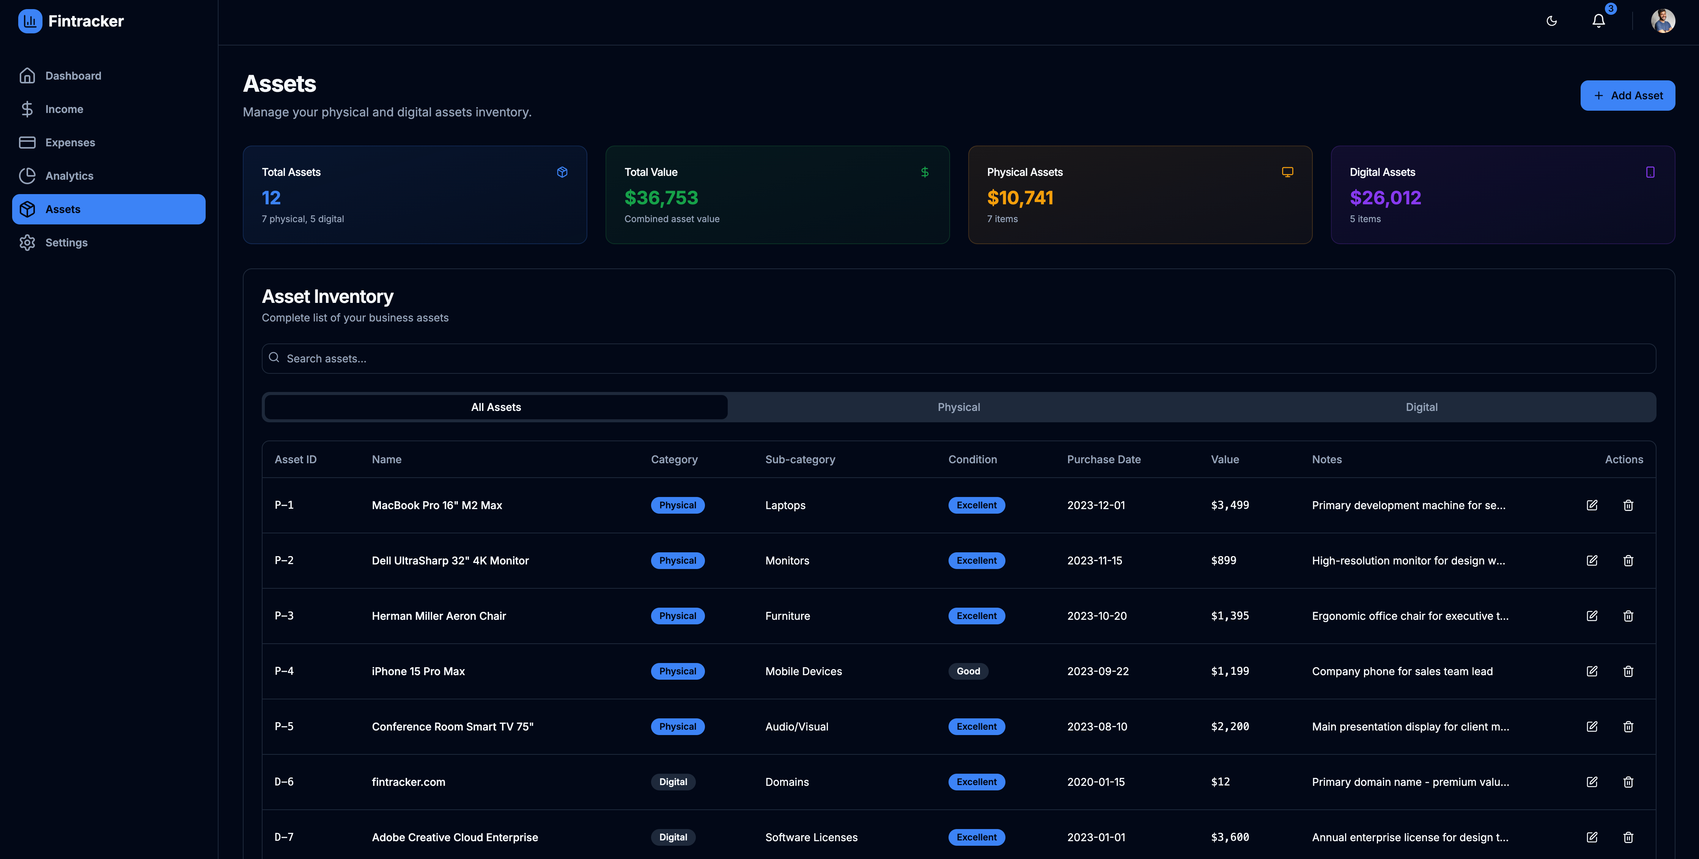The width and height of the screenshot is (1699, 859).
Task: Open Analytics from the sidebar
Action: pos(69,176)
